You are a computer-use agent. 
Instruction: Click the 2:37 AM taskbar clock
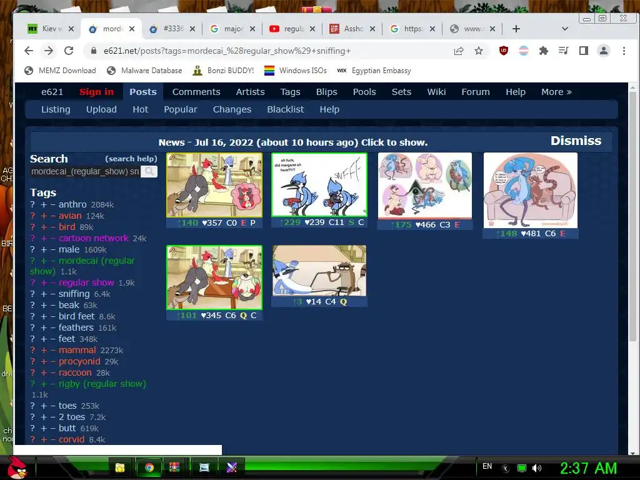(x=588, y=468)
